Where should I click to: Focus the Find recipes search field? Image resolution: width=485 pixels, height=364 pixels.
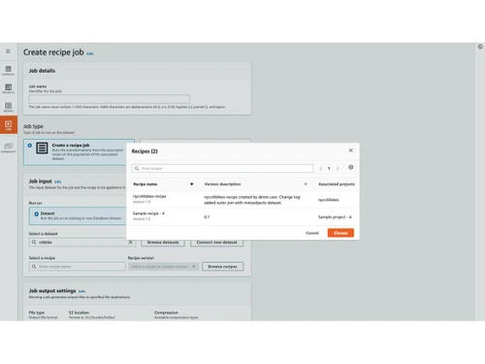click(x=222, y=168)
